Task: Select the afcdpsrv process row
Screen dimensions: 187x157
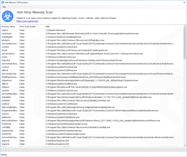Action: click(88, 40)
